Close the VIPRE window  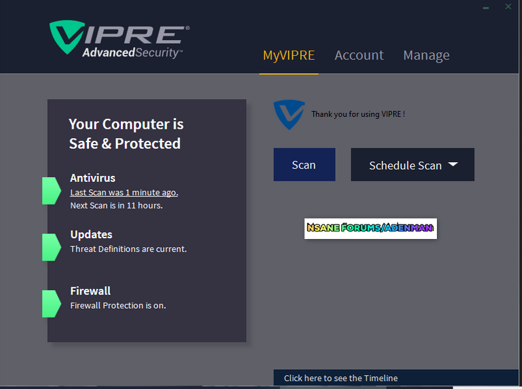click(508, 7)
